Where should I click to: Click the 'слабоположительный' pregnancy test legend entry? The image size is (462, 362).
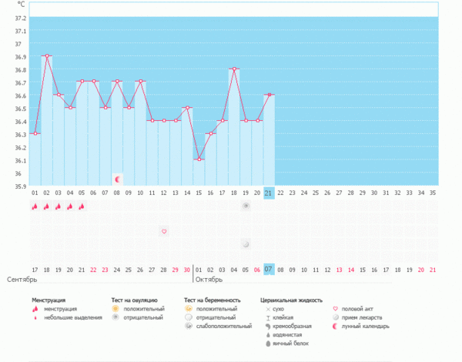(223, 326)
